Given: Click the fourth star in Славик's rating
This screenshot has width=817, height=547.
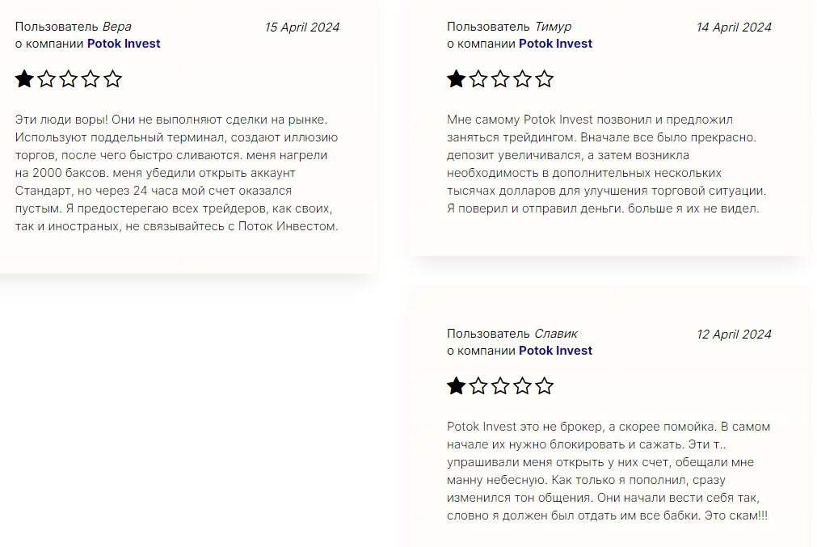Looking at the screenshot, I should (x=523, y=386).
